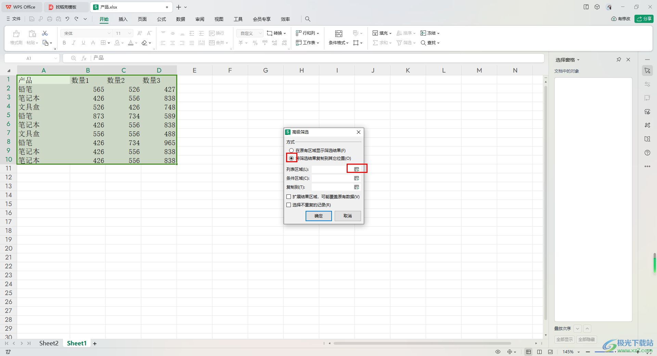657x356 pixels.
Task: Switch to the Data ribbon tab
Action: click(x=180, y=19)
